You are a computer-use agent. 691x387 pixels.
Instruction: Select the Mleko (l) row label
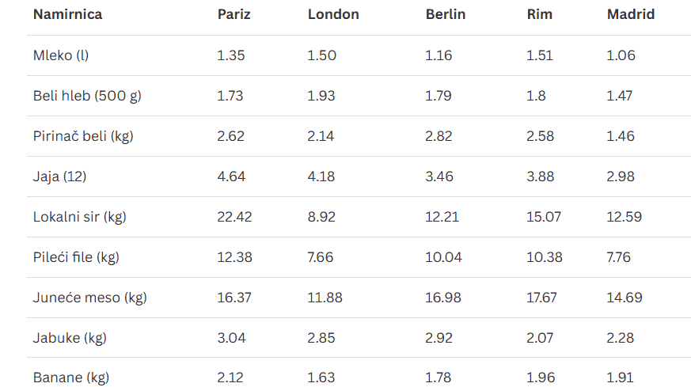pos(63,55)
